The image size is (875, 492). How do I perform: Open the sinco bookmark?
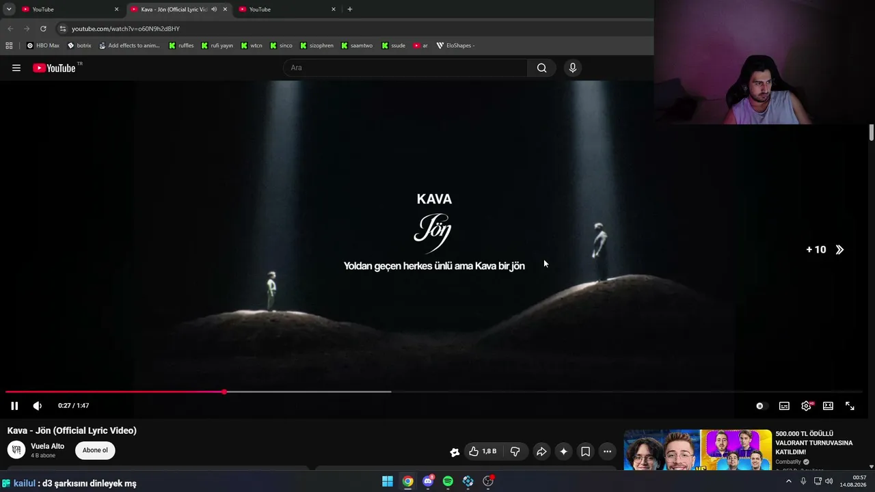(281, 46)
